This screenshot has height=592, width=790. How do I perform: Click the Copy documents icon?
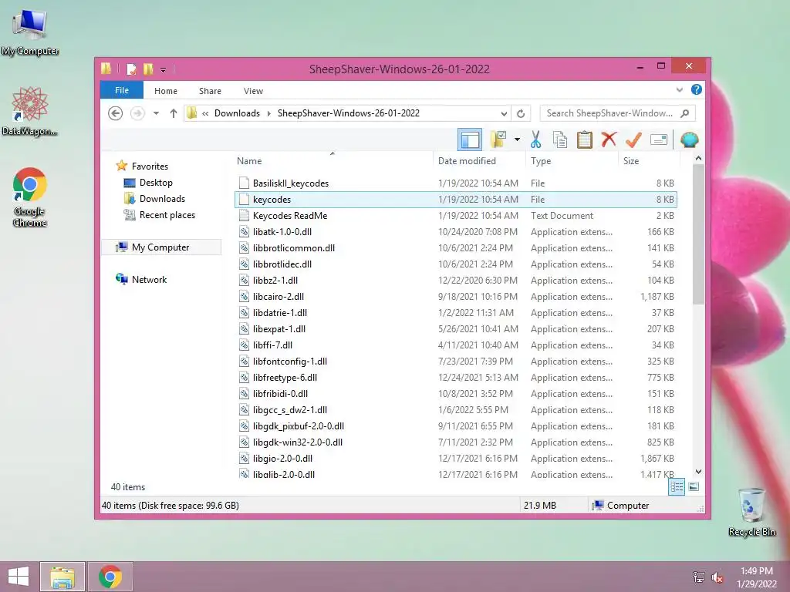point(560,140)
